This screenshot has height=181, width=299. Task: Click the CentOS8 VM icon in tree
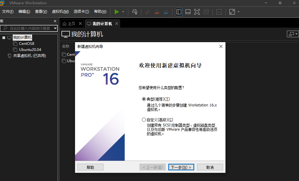[x=15, y=44]
